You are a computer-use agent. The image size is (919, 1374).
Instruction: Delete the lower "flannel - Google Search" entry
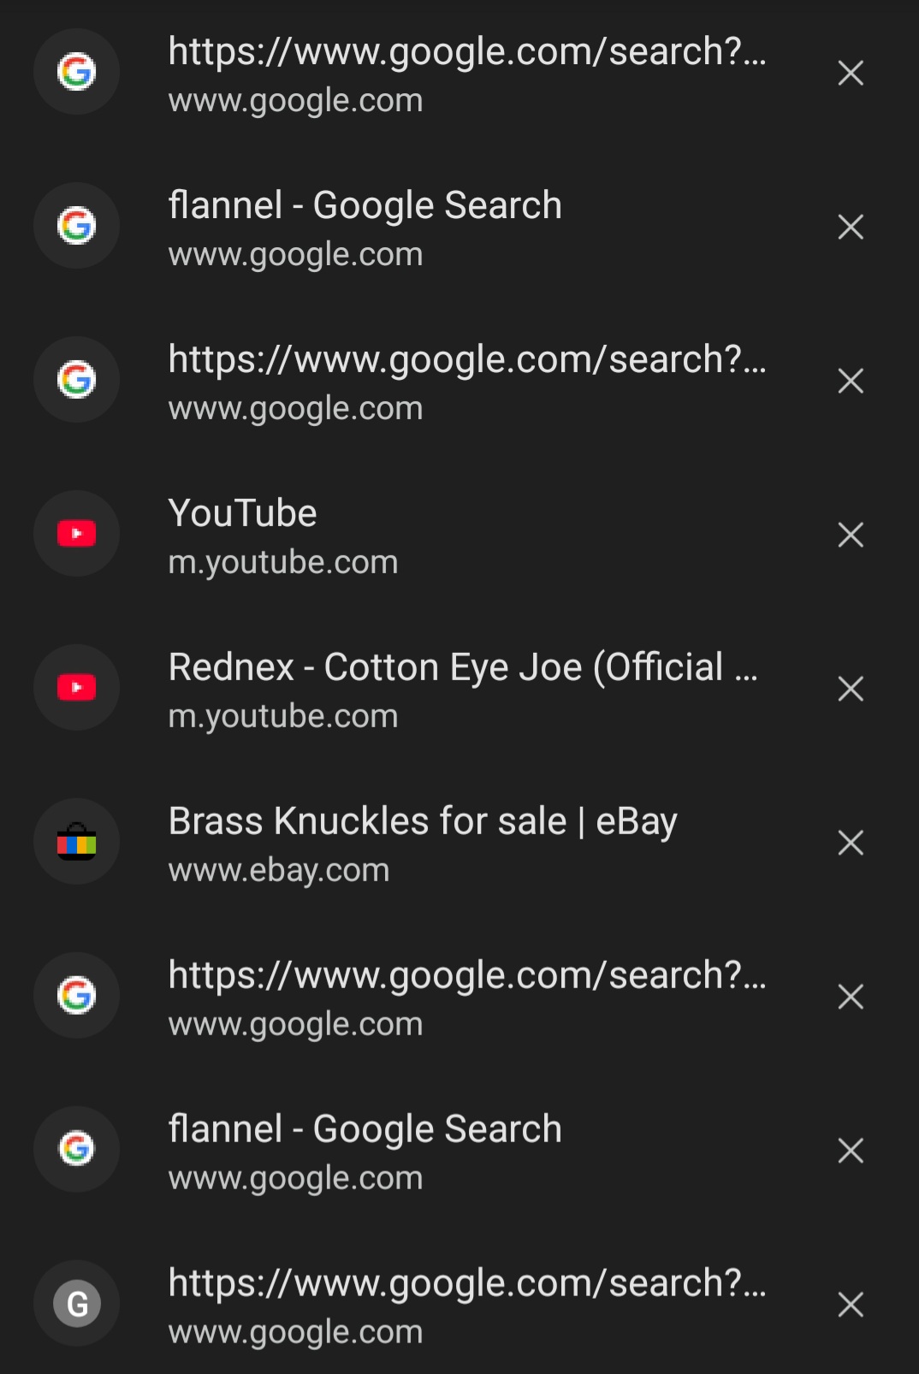point(851,1151)
